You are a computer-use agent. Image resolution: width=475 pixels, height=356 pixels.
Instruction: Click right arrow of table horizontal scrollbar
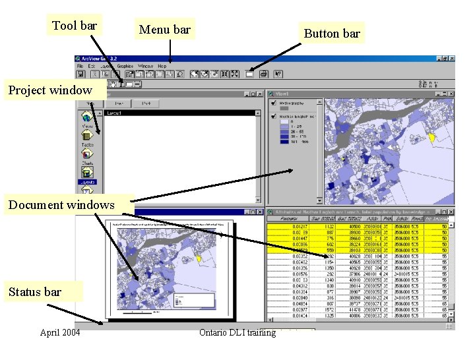451,320
